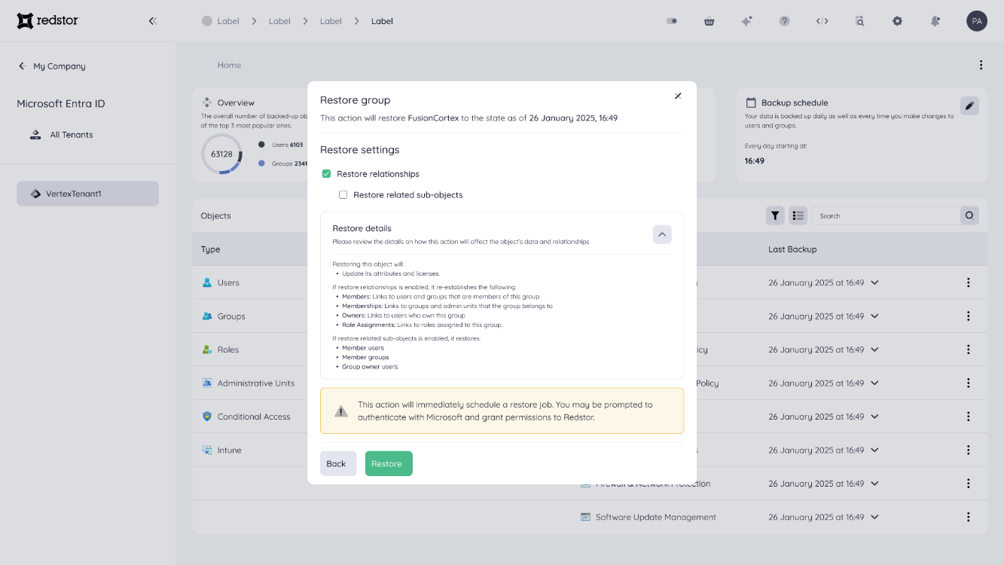
Task: Click the search magnifier button
Action: point(969,215)
